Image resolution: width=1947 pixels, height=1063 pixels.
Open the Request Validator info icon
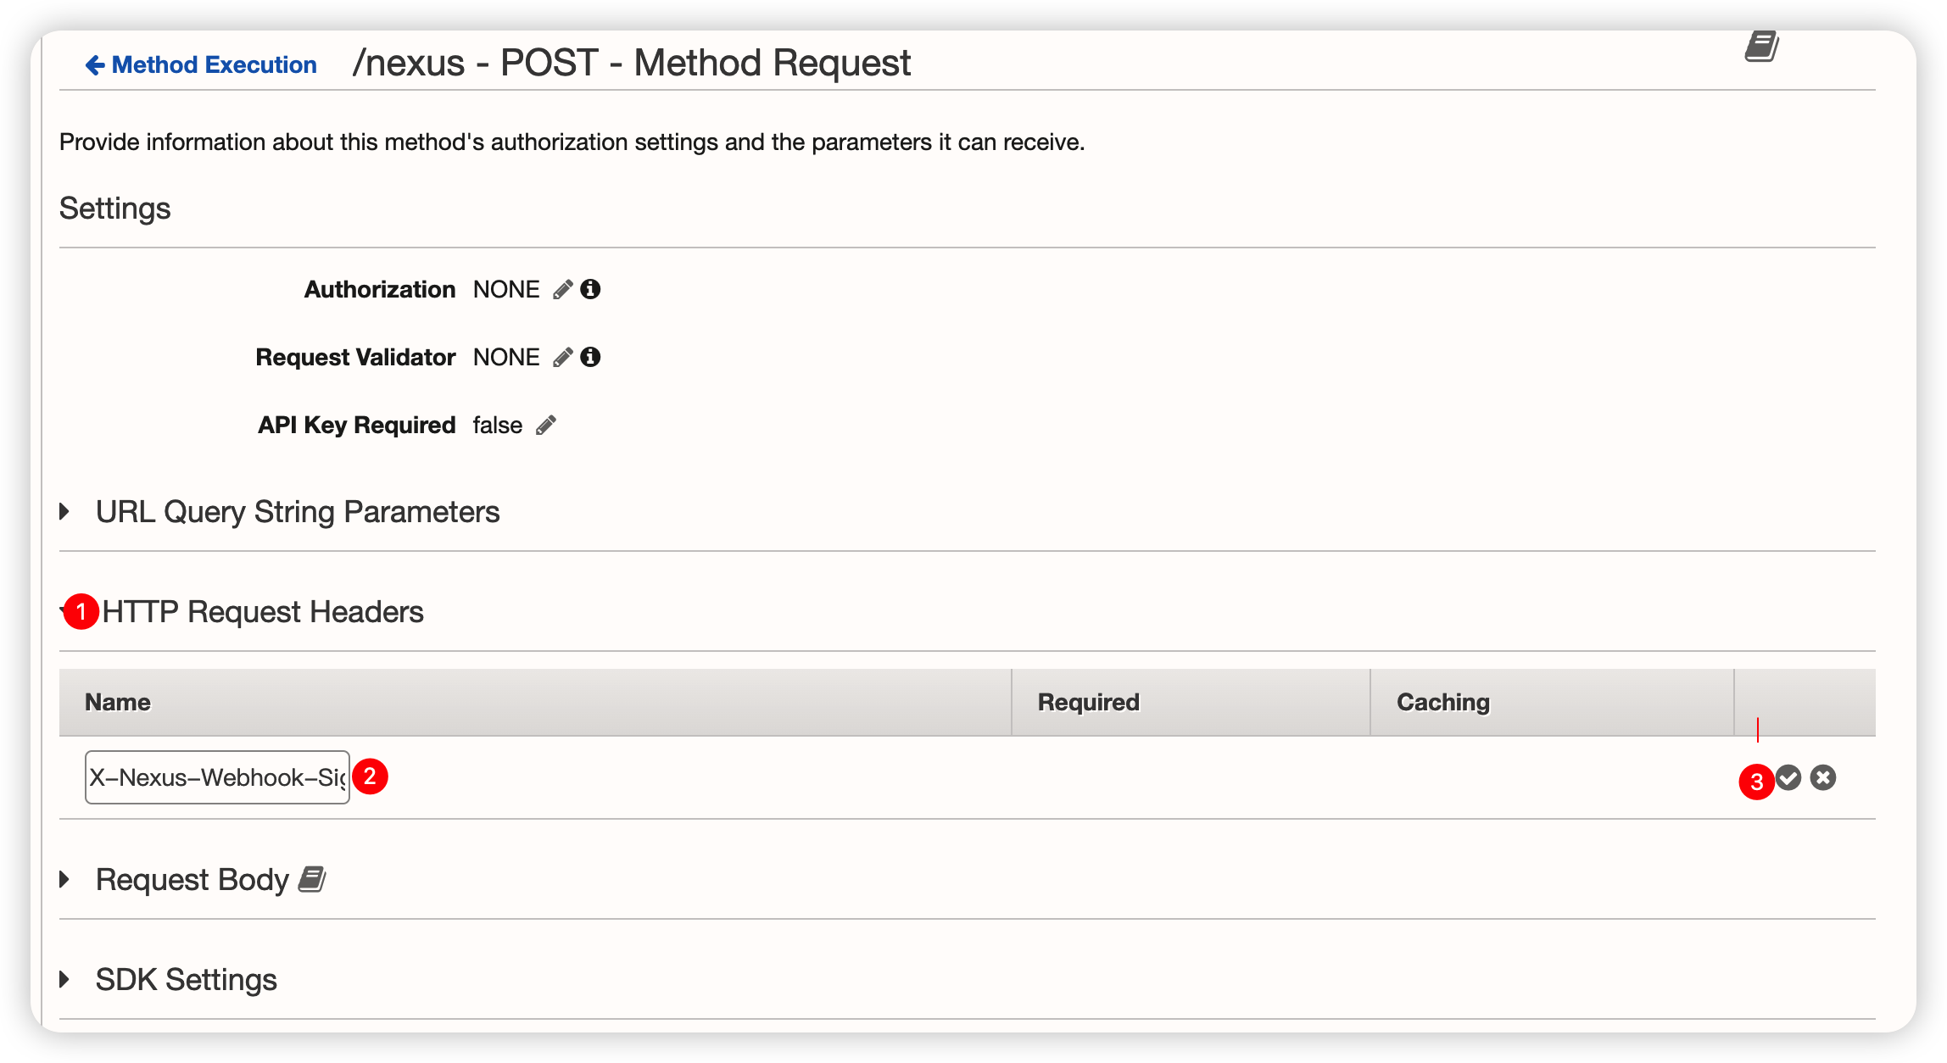click(x=591, y=358)
